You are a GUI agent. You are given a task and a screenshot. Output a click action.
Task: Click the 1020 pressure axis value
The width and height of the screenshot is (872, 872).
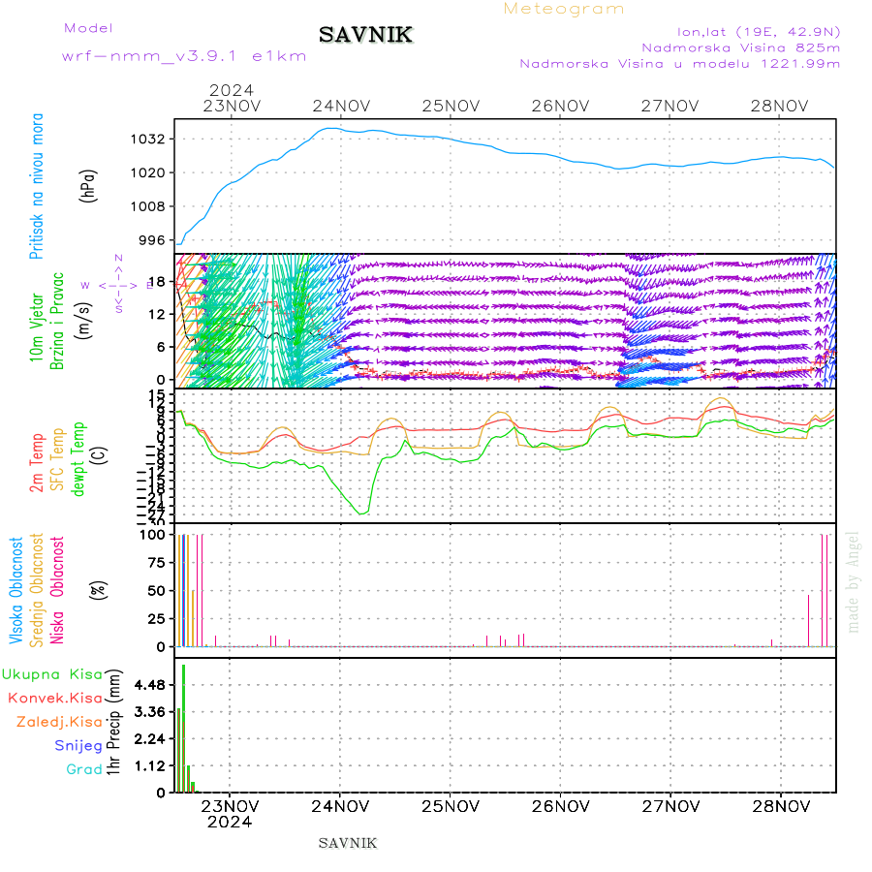(x=148, y=173)
